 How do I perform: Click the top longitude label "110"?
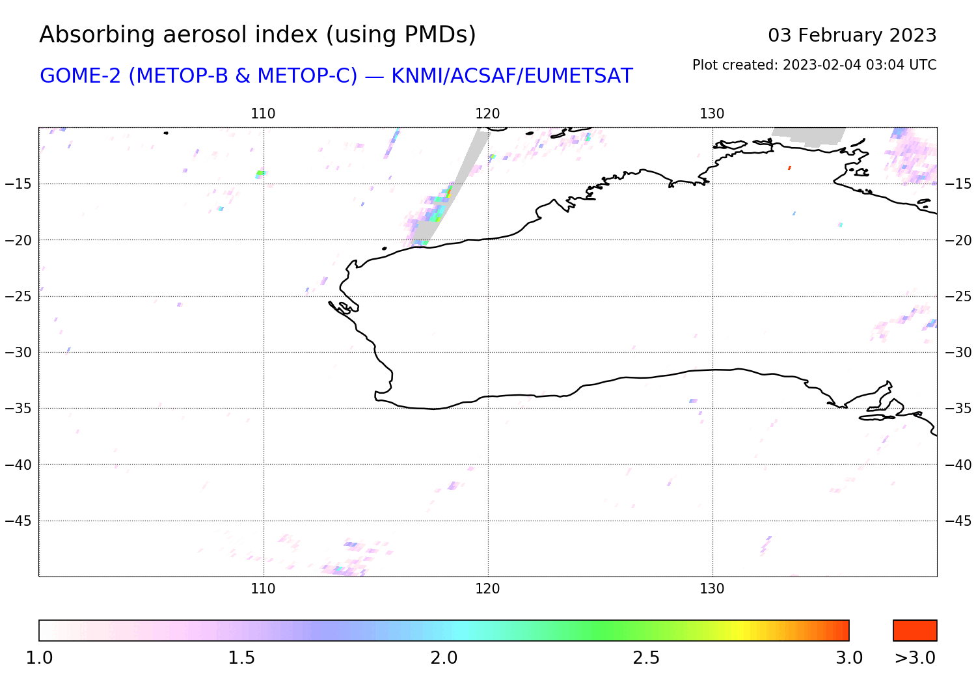click(x=263, y=114)
